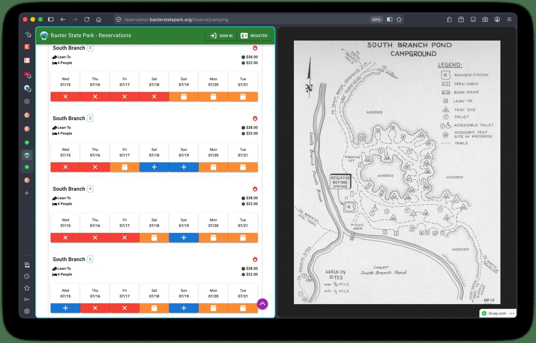Select the SIGN IN button
This screenshot has height=343, width=536.
pos(221,35)
